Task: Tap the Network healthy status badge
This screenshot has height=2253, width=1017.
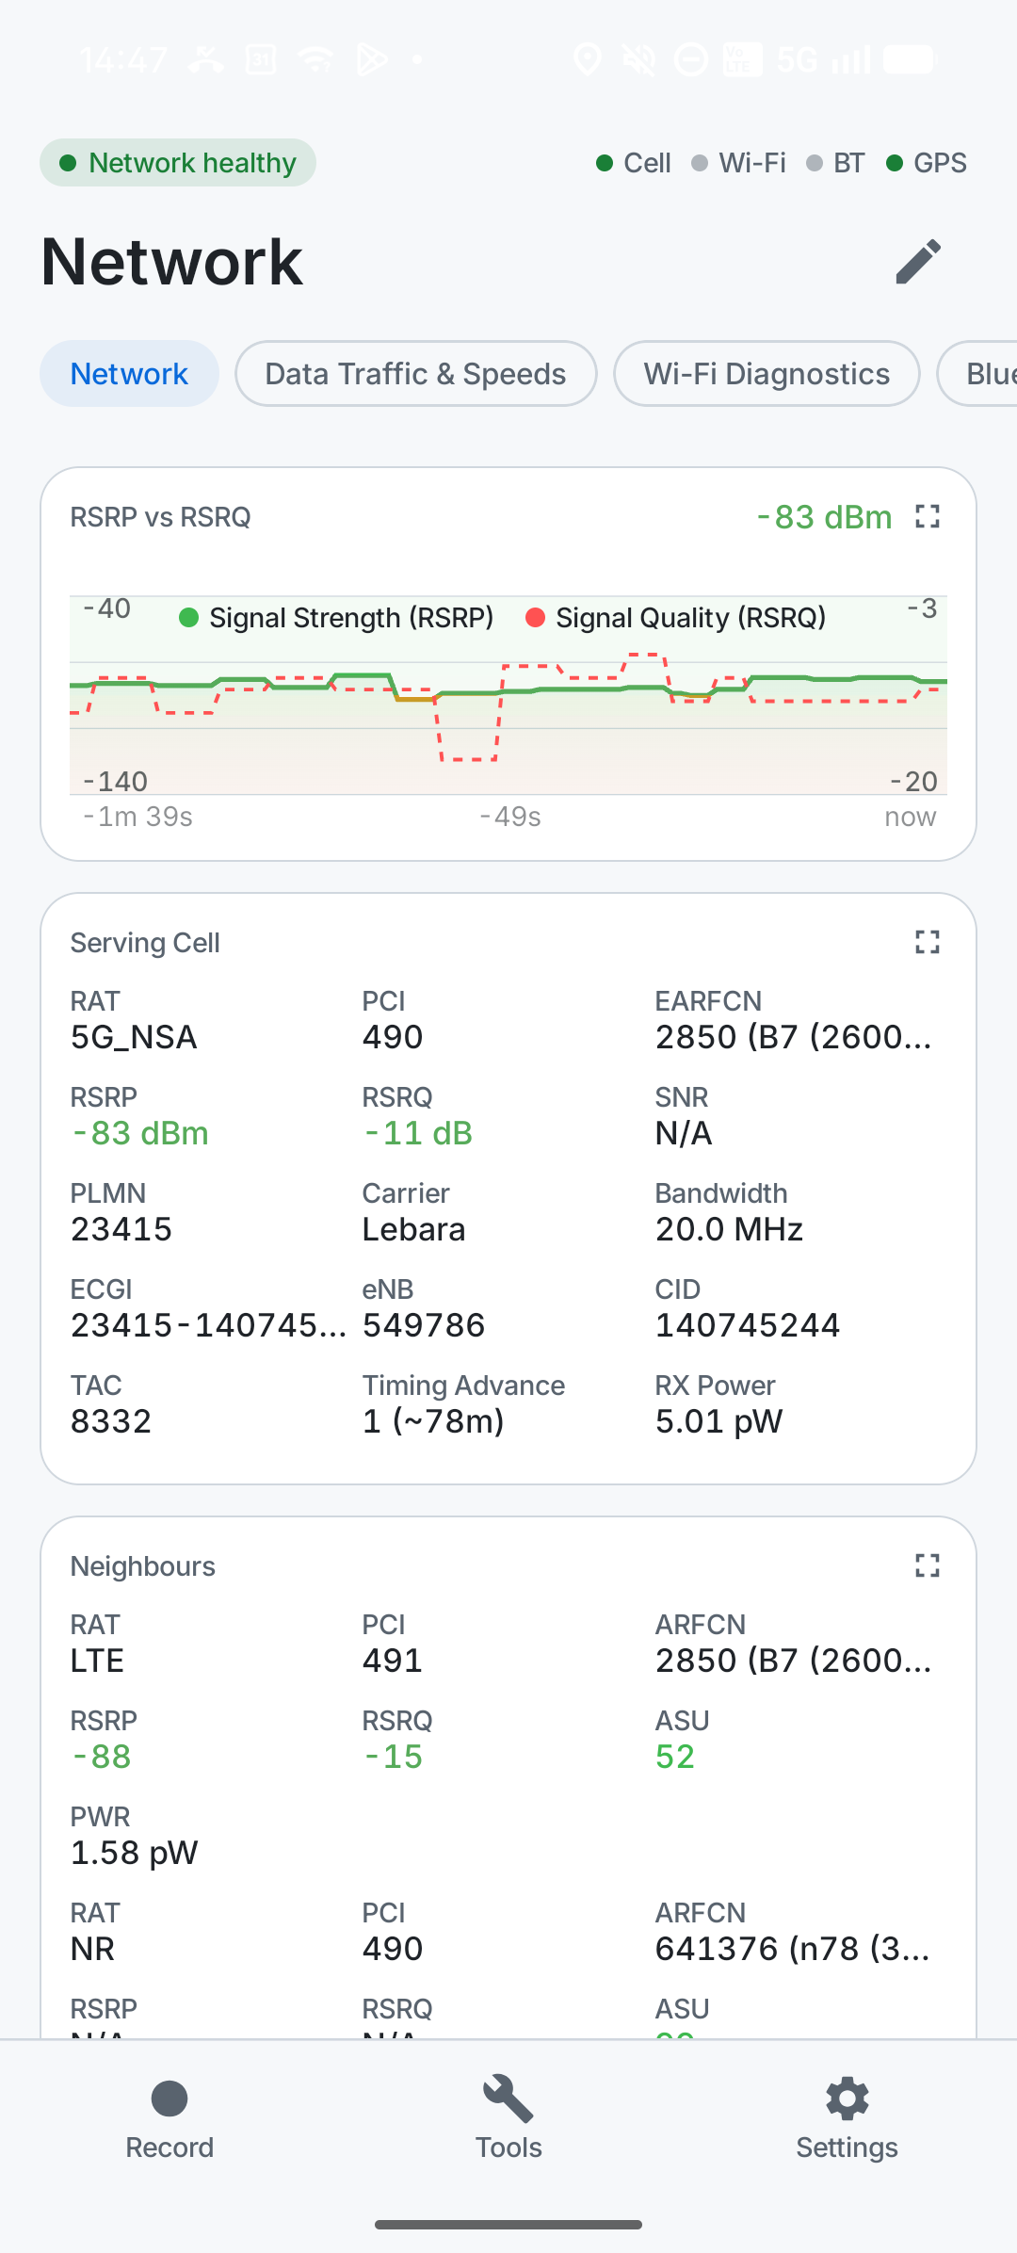Action: tap(178, 163)
